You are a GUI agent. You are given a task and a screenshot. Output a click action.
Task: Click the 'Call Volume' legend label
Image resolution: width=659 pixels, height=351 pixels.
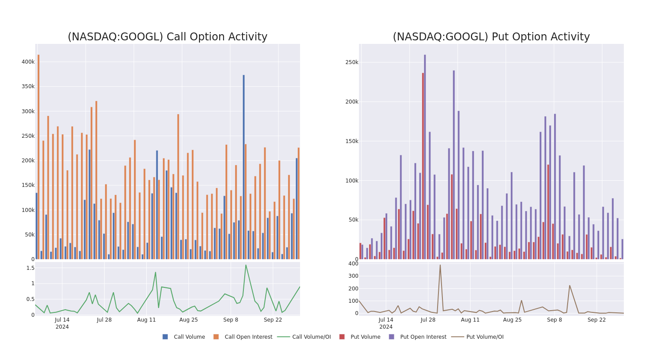coord(189,337)
